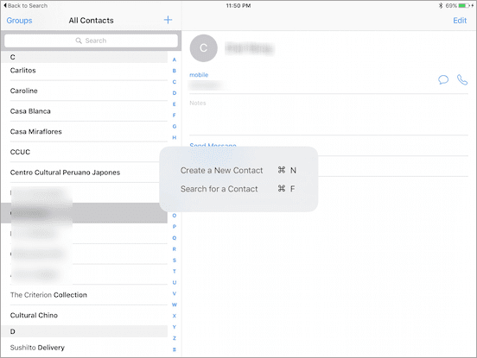Screen dimensions: 477x358
Task: Jump to letter D in index
Action: pos(175,93)
